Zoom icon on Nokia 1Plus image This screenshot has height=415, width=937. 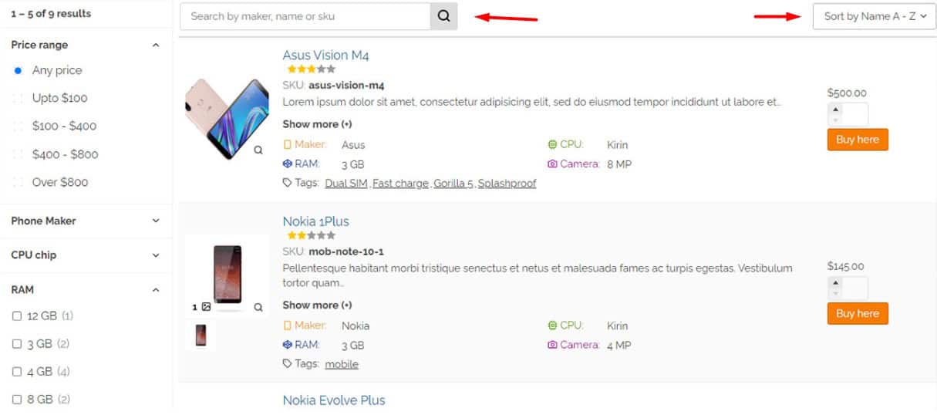click(258, 307)
